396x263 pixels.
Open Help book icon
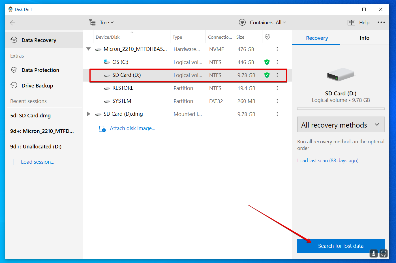(351, 23)
